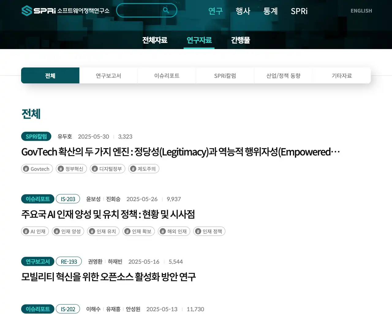The image size is (392, 314).
Task: Go to the 전체자료 submenu
Action: pyautogui.click(x=155, y=40)
